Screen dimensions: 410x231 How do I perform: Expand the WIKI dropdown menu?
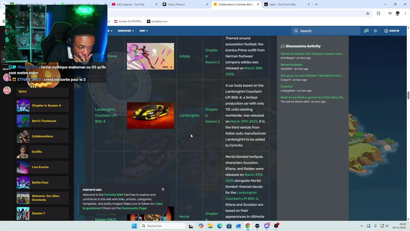[x=143, y=31]
